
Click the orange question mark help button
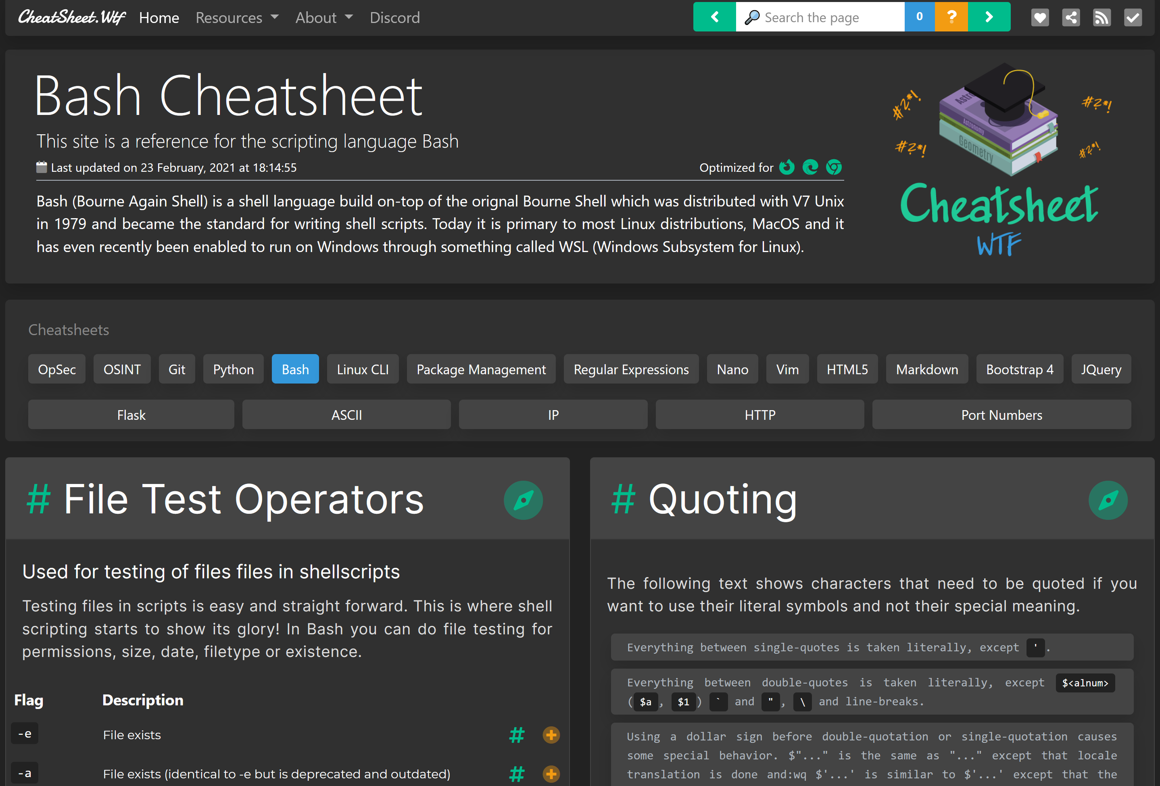click(951, 17)
